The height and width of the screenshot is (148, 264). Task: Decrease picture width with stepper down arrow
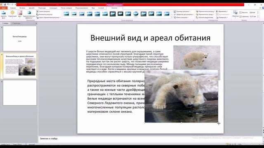(258, 17)
